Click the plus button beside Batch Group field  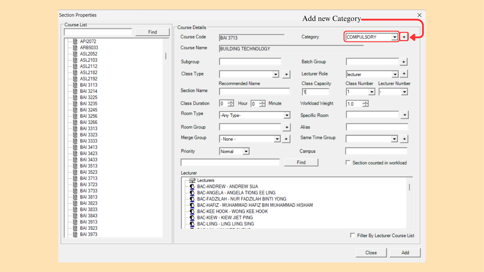pyautogui.click(x=404, y=62)
